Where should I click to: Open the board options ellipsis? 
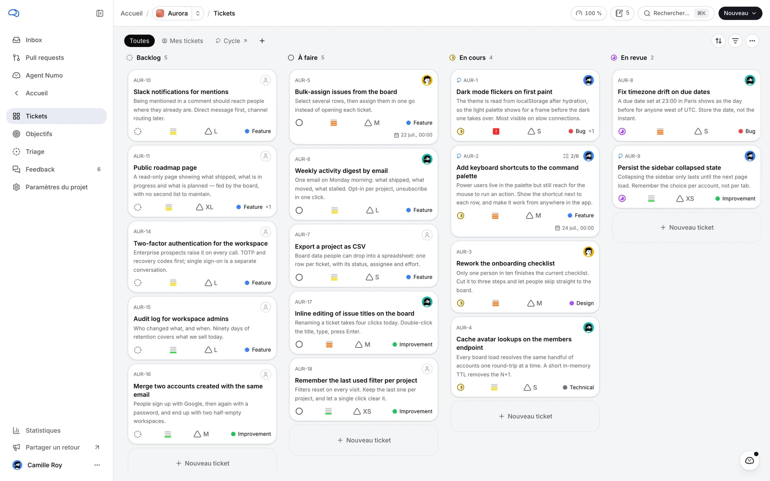coord(752,41)
